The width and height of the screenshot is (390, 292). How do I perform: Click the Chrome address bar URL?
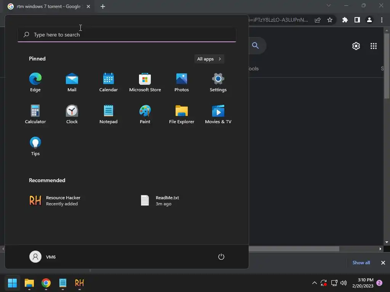(279, 20)
